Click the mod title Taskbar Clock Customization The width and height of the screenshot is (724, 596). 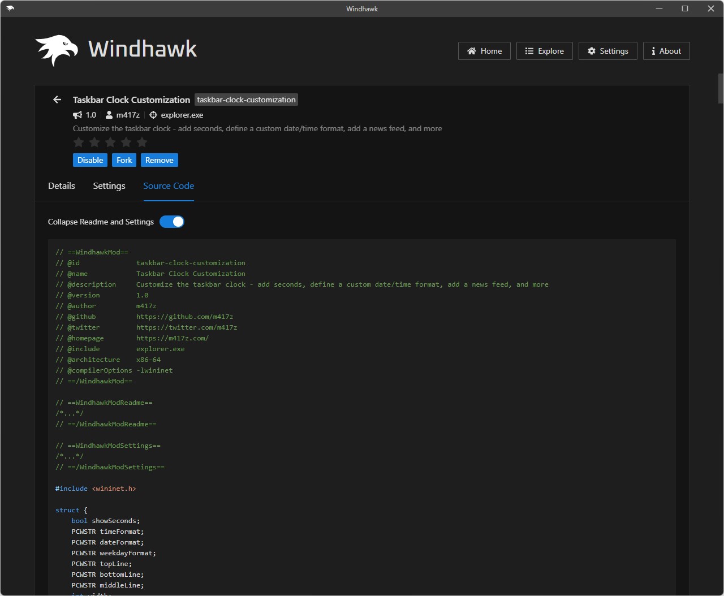click(131, 100)
